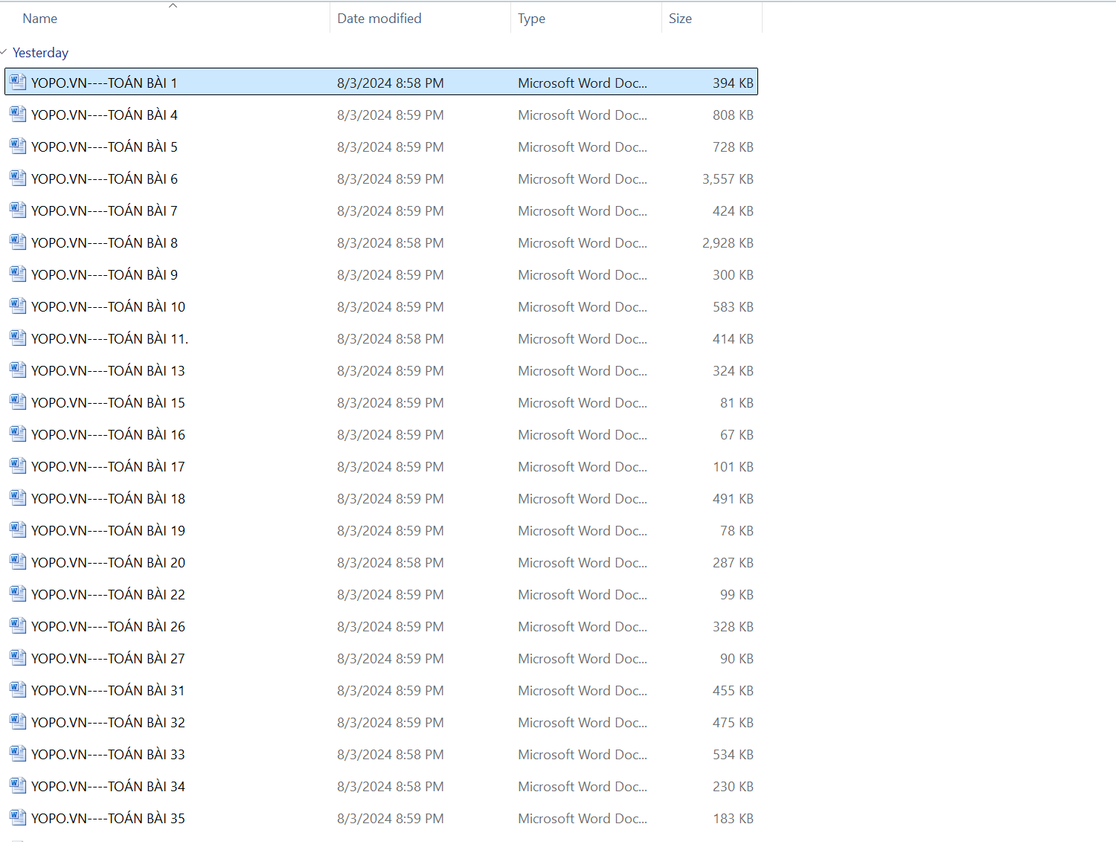Click Word icon of TOÁN BÀI 18 file
This screenshot has height=847, width=1116.
[x=18, y=497]
